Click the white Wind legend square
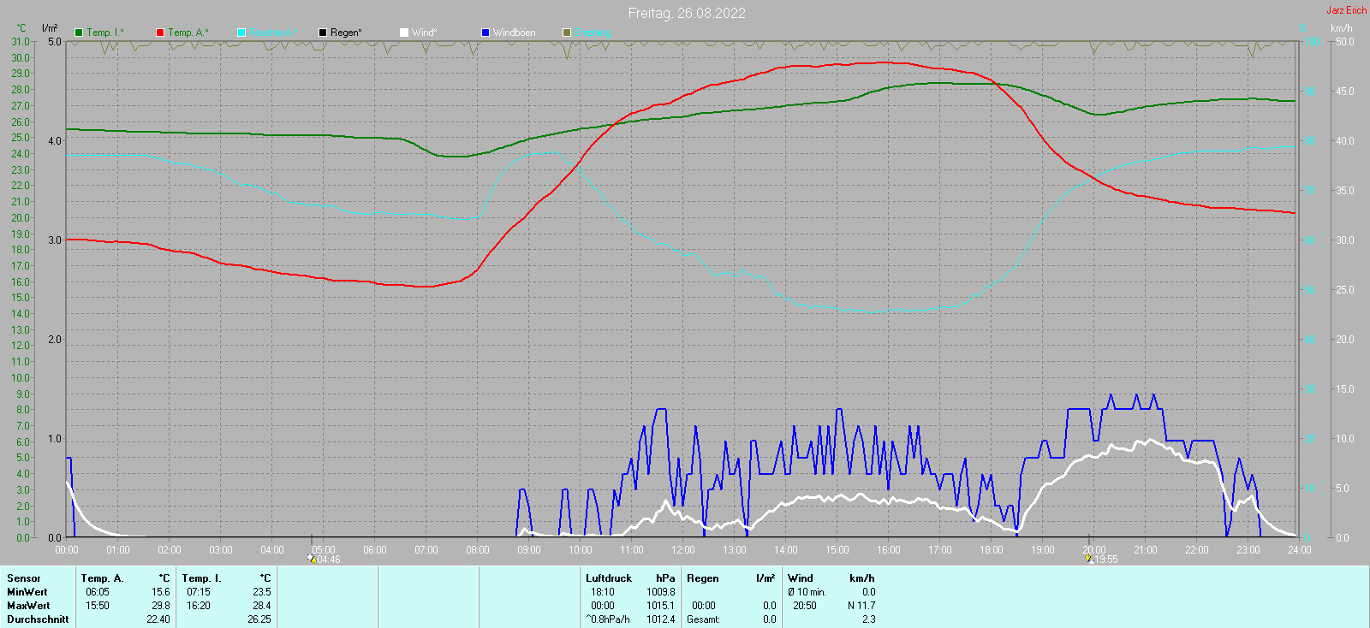Screen dimensions: 1370x628 click(404, 33)
